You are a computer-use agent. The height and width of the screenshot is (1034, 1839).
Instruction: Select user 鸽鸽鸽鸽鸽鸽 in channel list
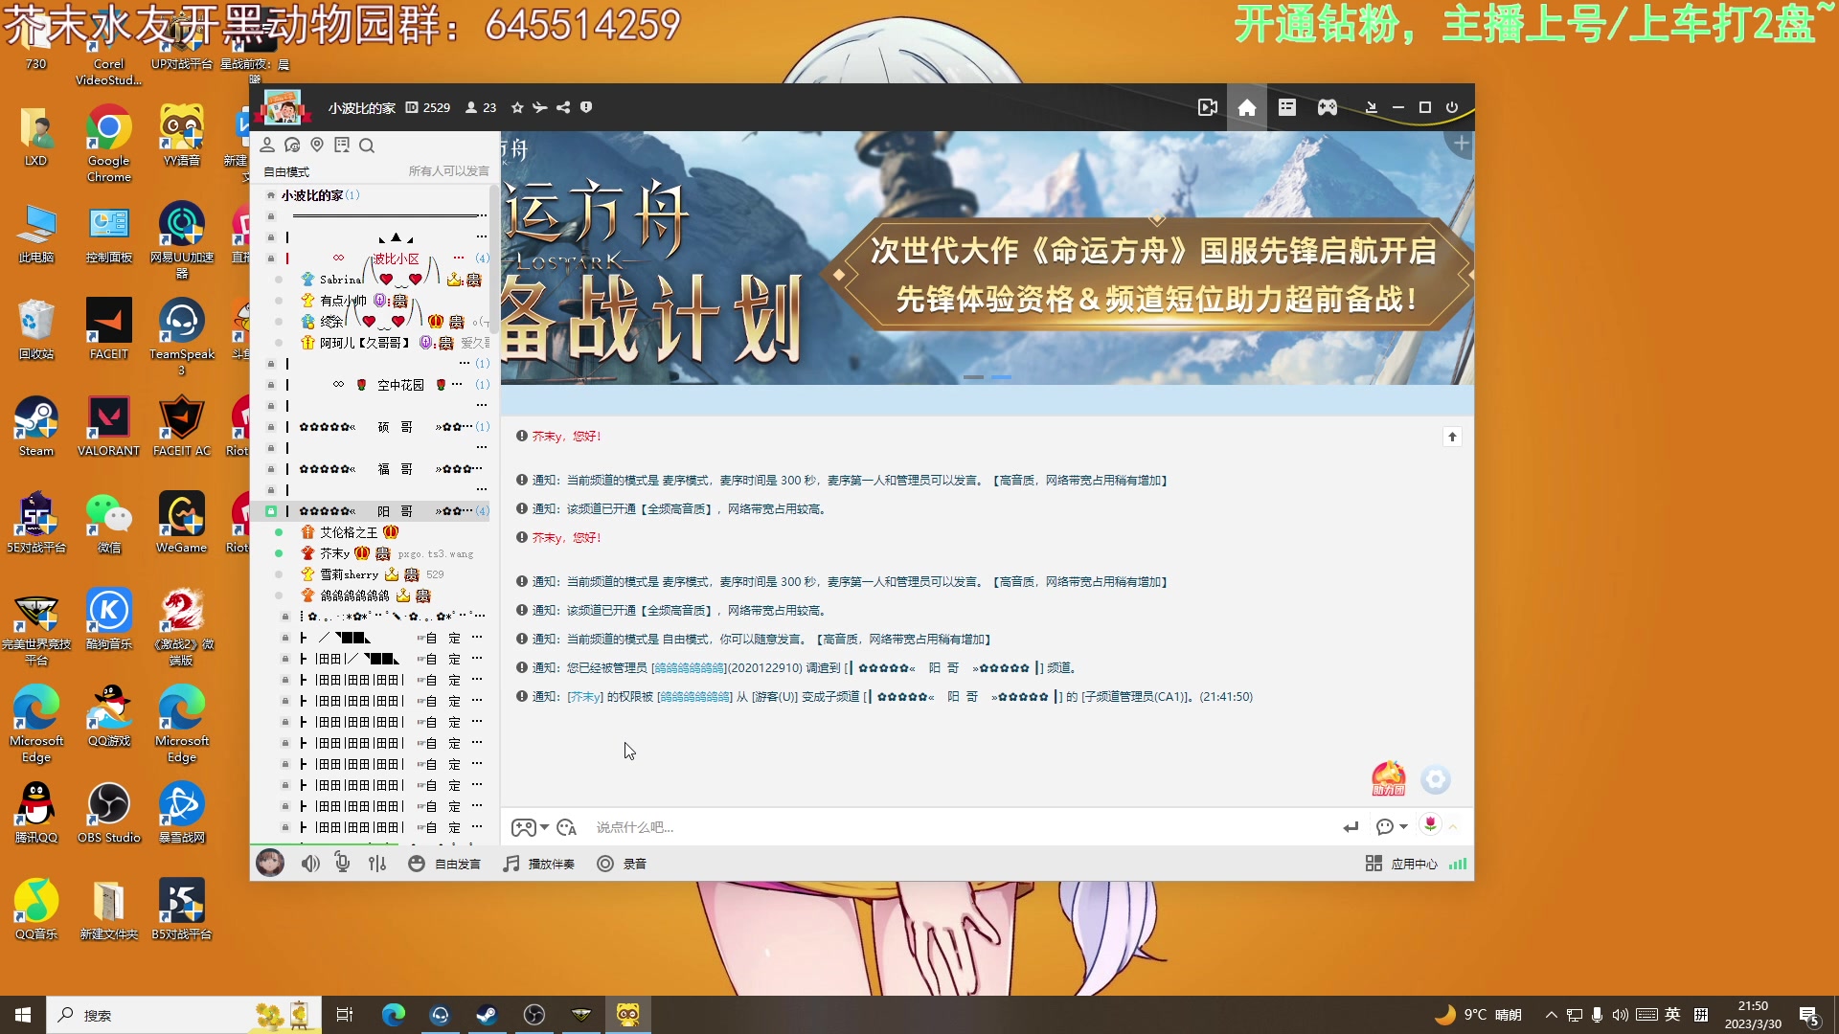[x=354, y=596]
